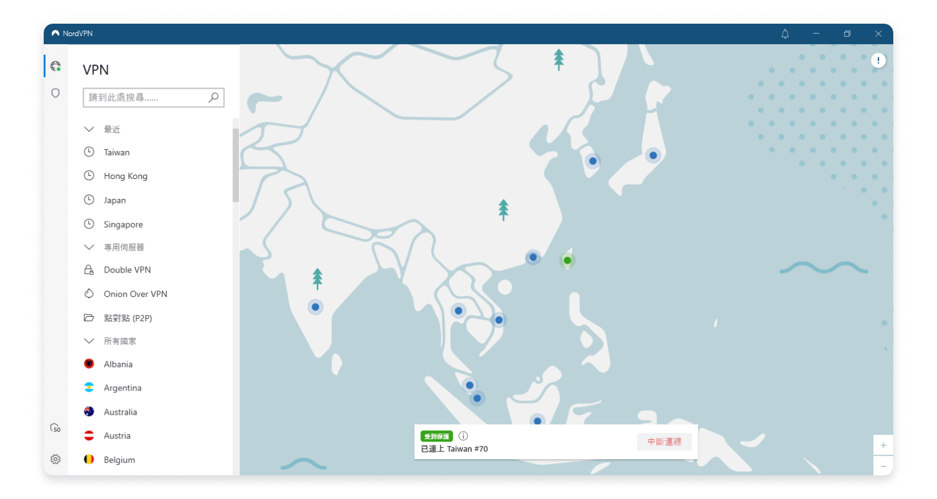Select the Thailand server pin on the map
Image resolution: width=937 pixels, height=499 pixels.
(x=459, y=311)
